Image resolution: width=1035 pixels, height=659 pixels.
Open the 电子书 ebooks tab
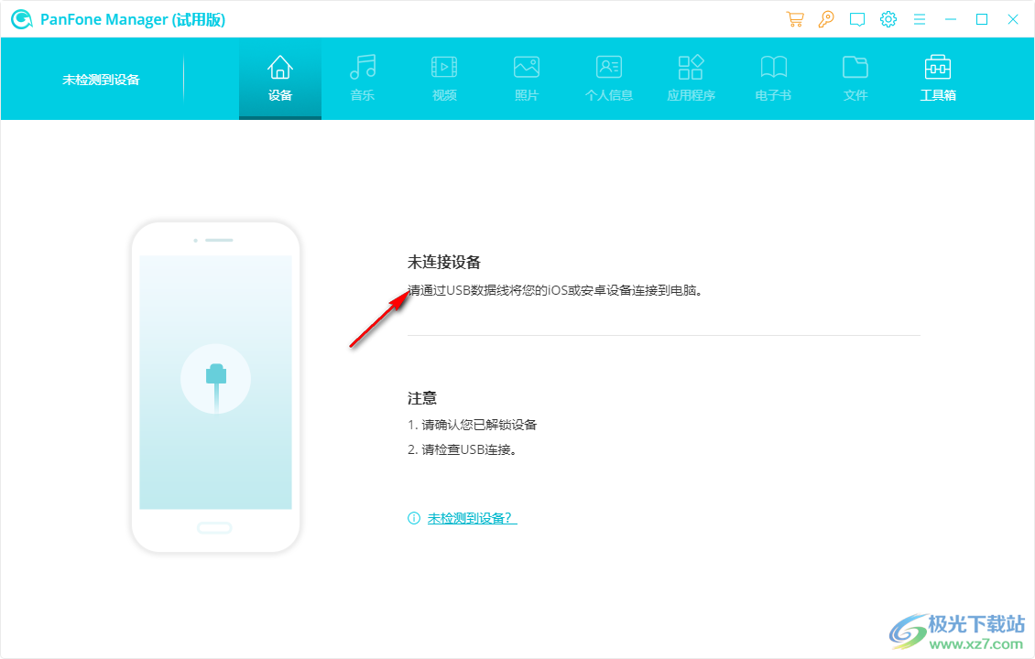tap(773, 79)
